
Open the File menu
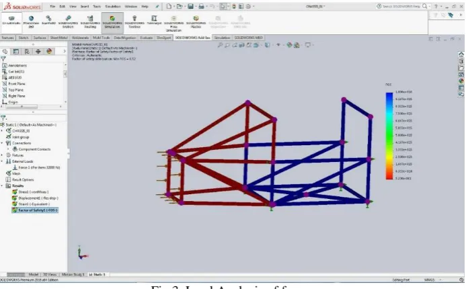52,6
